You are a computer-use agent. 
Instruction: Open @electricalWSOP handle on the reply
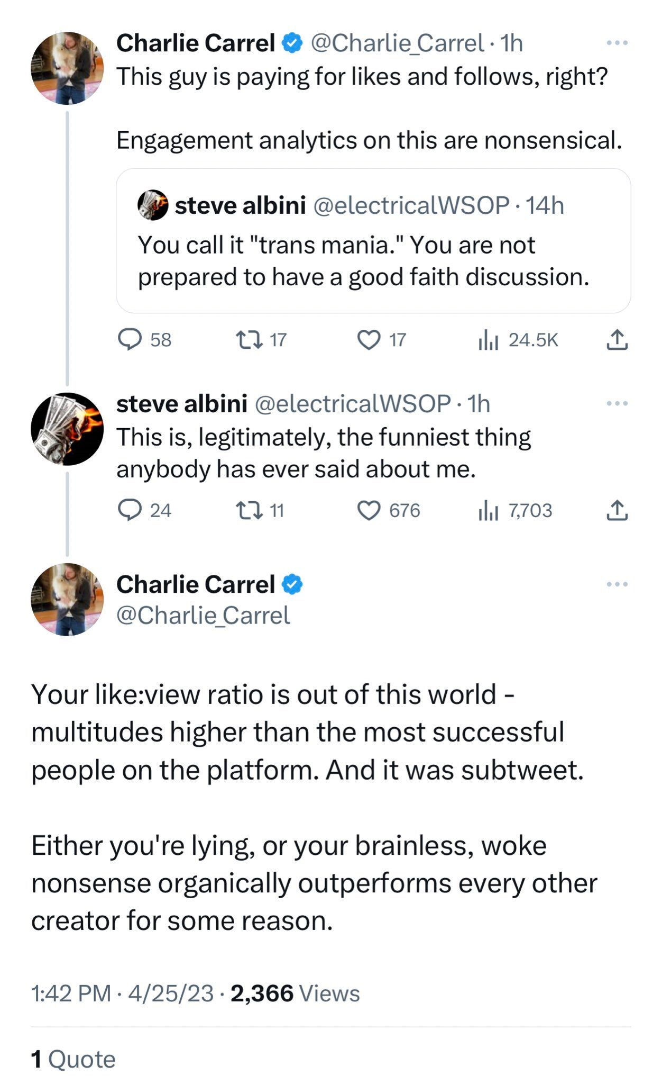tap(353, 404)
